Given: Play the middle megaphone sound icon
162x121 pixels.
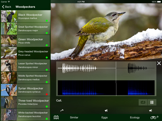Looking at the screenshot, I should [x=106, y=111].
